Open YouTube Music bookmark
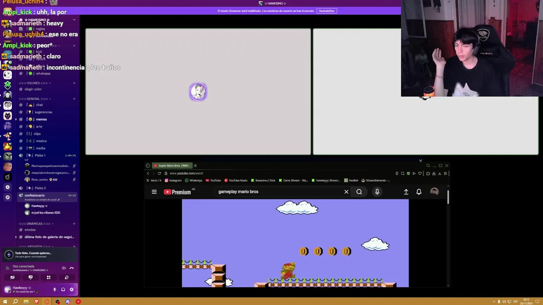 [236, 180]
